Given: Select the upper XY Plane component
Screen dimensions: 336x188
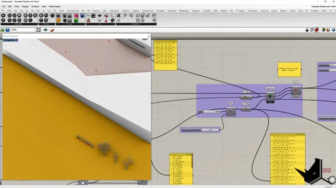Looking at the screenshot, I should (246, 97).
